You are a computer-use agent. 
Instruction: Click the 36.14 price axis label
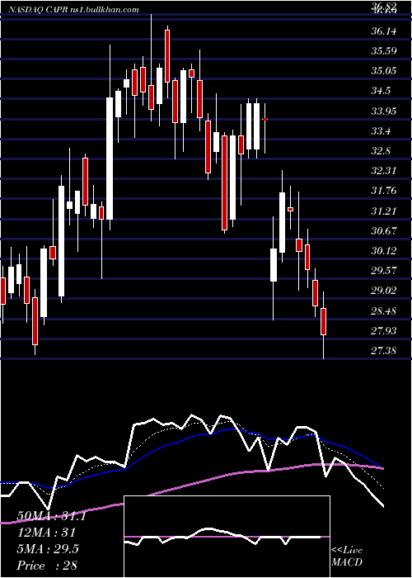[x=384, y=31]
